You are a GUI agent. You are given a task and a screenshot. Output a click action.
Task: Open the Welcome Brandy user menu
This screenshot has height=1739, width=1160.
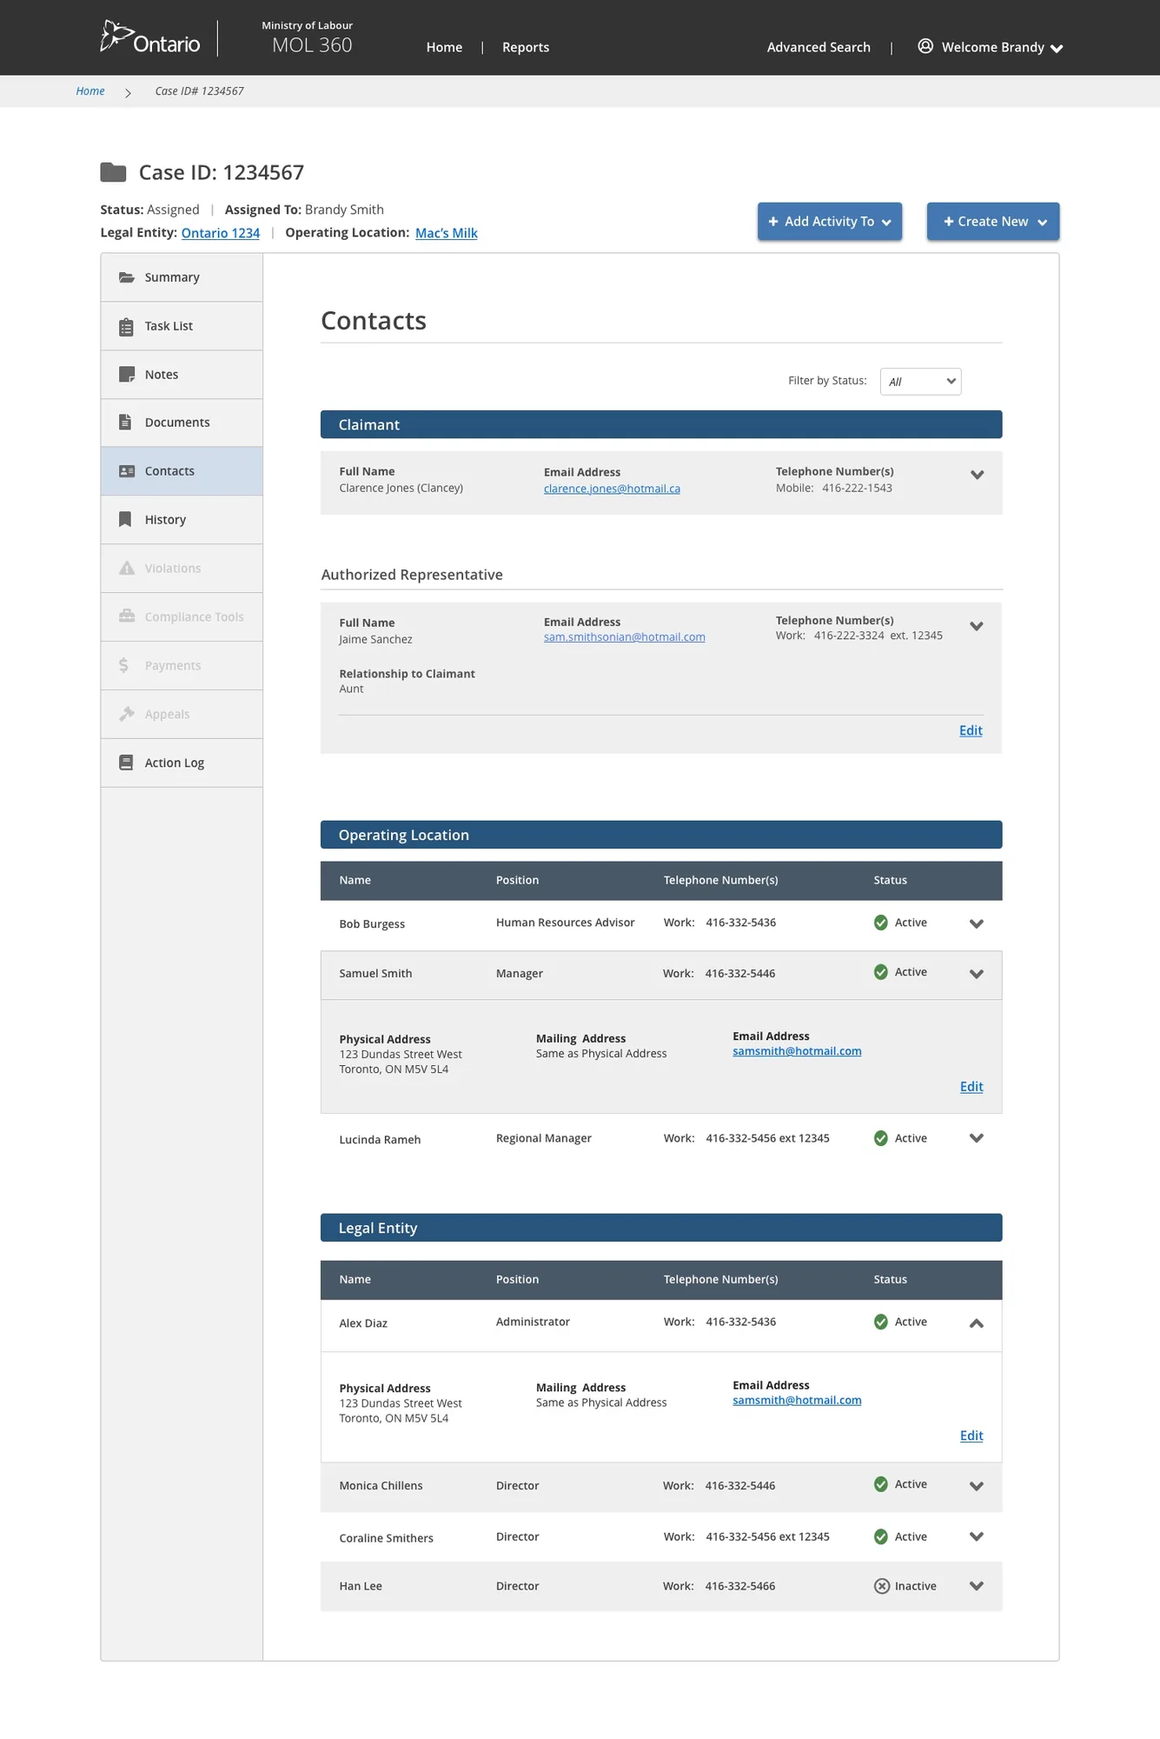(991, 47)
